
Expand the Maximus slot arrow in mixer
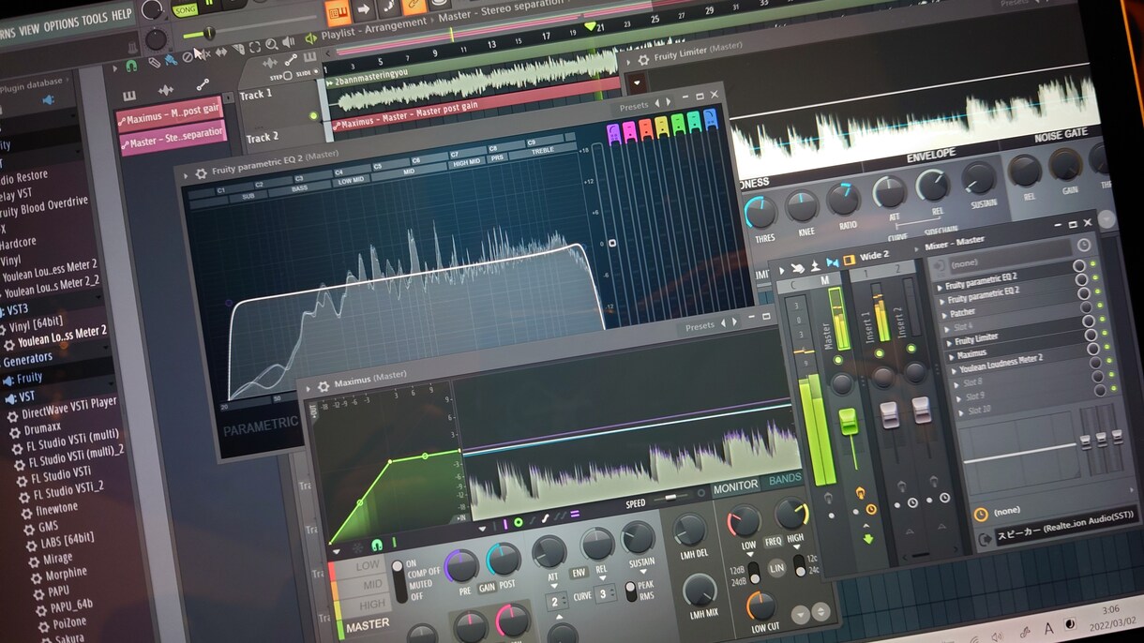coord(952,356)
